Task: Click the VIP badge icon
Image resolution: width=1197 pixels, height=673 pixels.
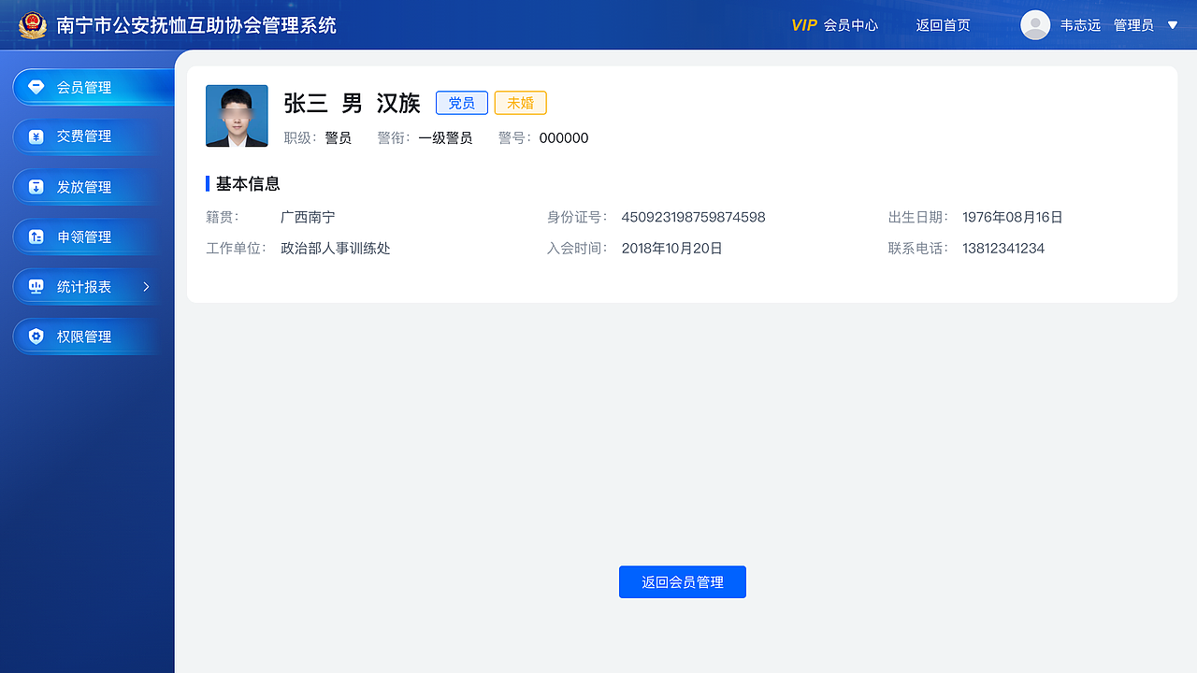Action: click(x=804, y=25)
